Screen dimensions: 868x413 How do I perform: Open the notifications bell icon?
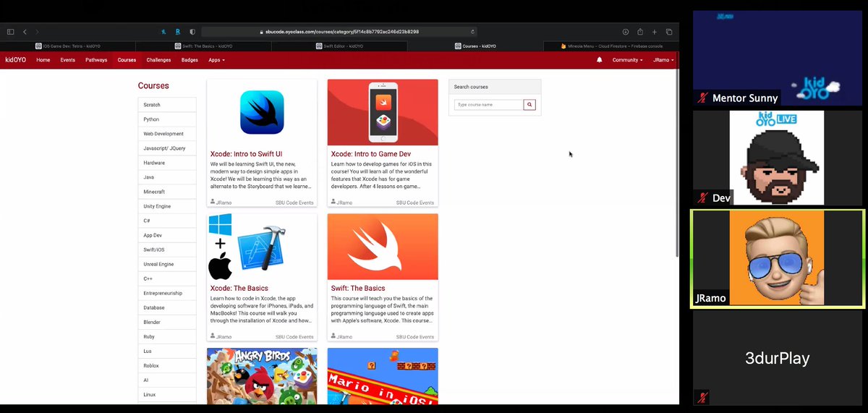click(599, 60)
